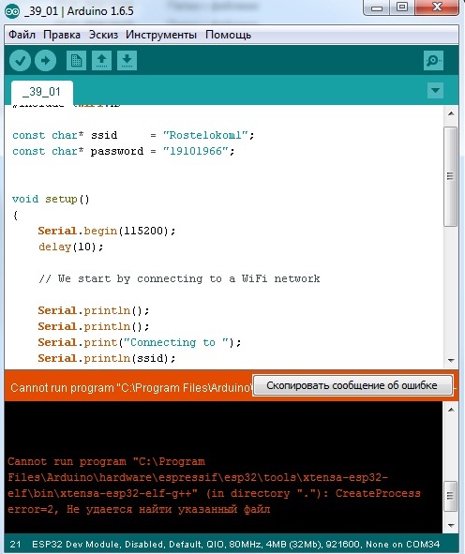This screenshot has height=554, width=465.
Task: Place cursor in the ssid code line
Action: pos(133,135)
